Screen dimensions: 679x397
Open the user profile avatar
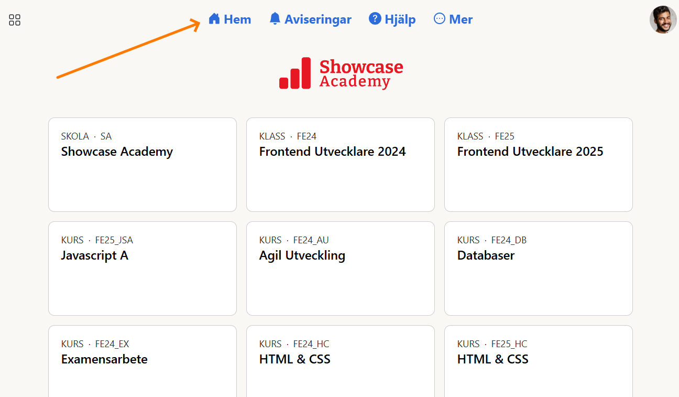click(x=663, y=20)
